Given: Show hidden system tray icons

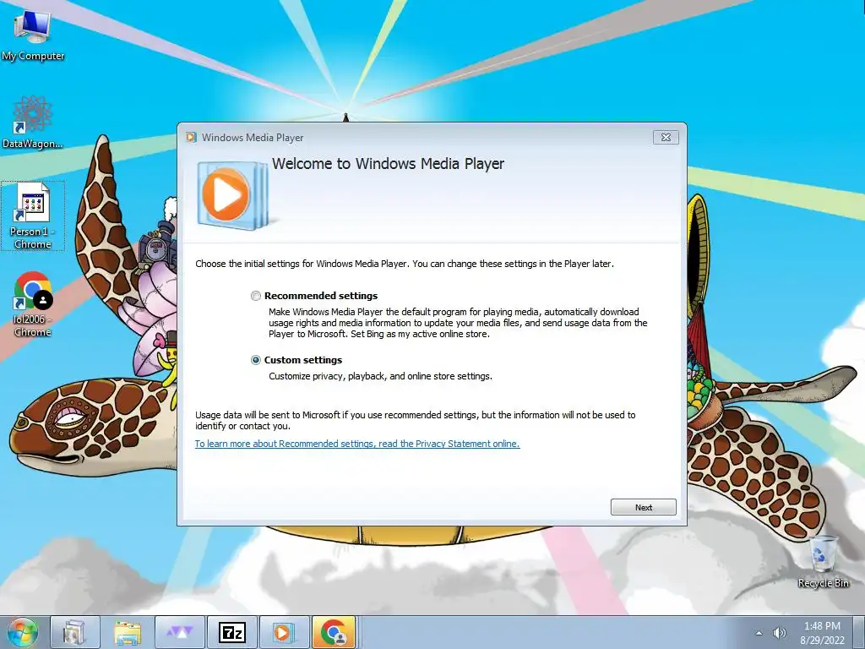Looking at the screenshot, I should pyautogui.click(x=759, y=633).
